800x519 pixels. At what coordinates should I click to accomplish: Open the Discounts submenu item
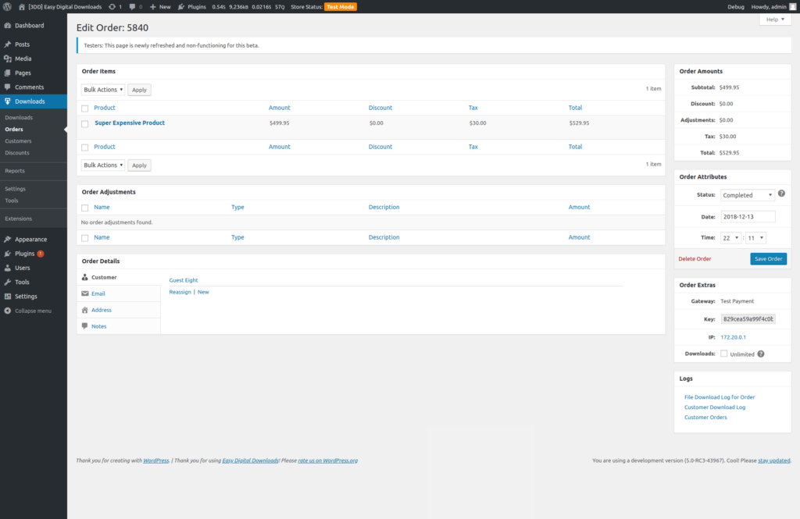click(17, 153)
